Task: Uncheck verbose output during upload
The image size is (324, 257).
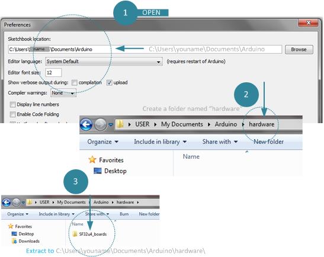Action: point(109,83)
